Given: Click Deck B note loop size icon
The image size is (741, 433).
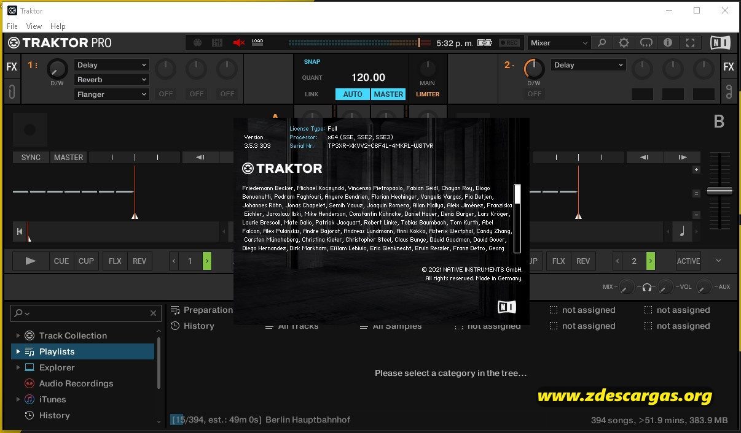Looking at the screenshot, I should click(683, 232).
